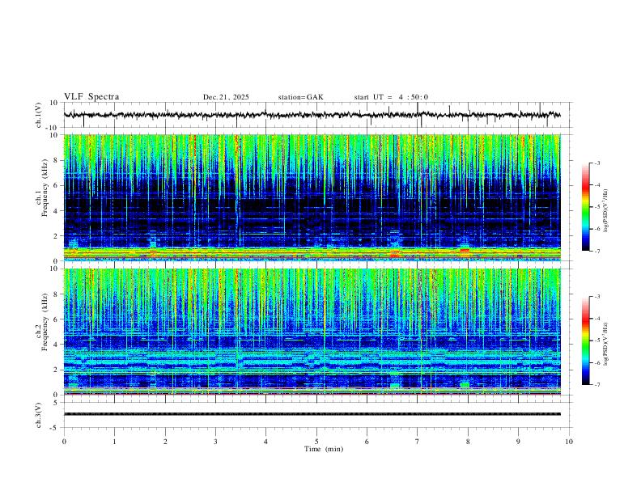Screen dimensions: 641x495
Task: Click the "-6" tick on ch.1 colorbar
Action: coord(597,229)
